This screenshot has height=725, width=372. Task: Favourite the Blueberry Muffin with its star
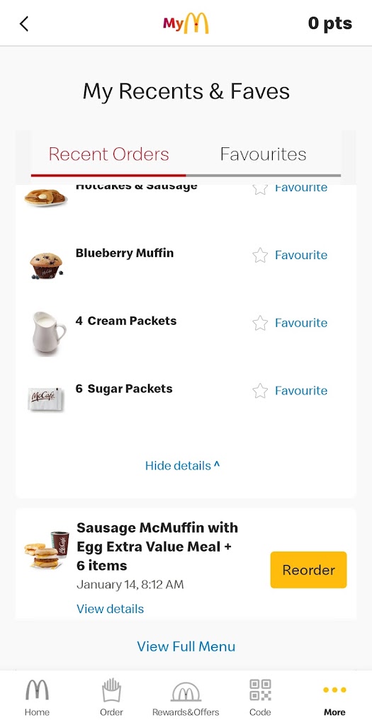click(260, 255)
